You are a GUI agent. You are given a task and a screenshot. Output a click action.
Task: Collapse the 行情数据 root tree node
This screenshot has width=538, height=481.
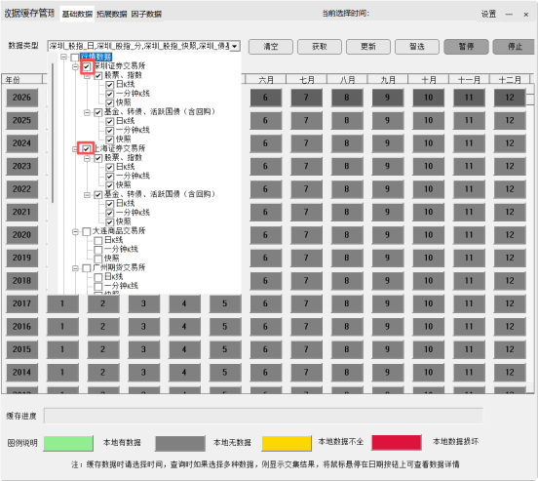(63, 57)
